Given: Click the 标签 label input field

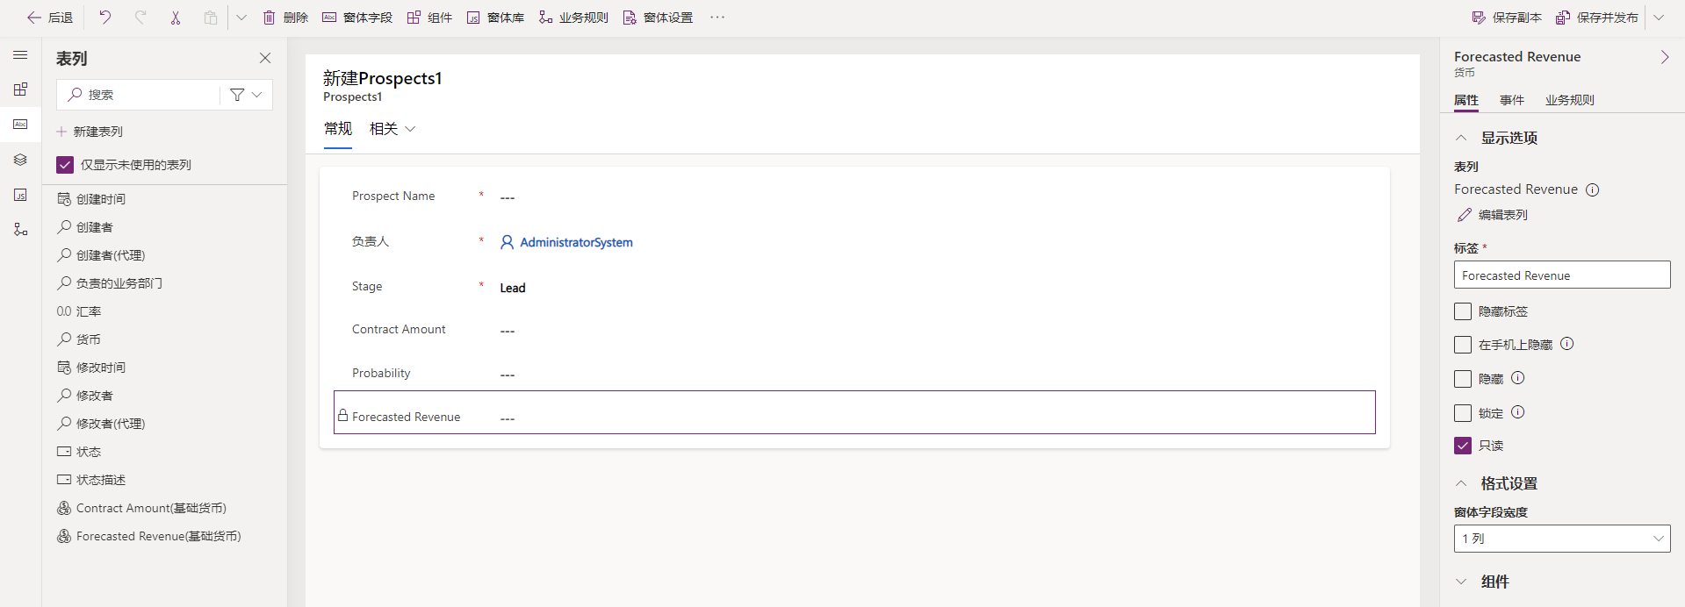Looking at the screenshot, I should pos(1562,275).
